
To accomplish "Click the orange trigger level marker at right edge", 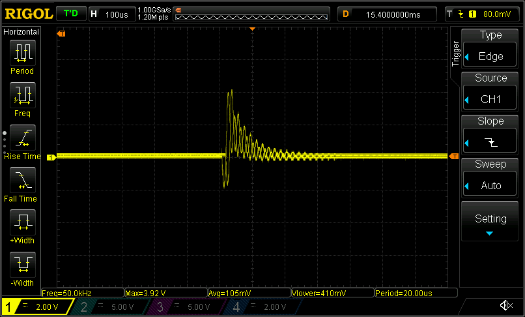I will pyautogui.click(x=454, y=157).
